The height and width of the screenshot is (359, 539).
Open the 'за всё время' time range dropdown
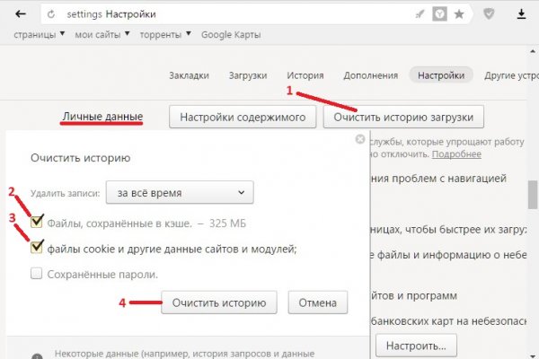[x=179, y=192]
